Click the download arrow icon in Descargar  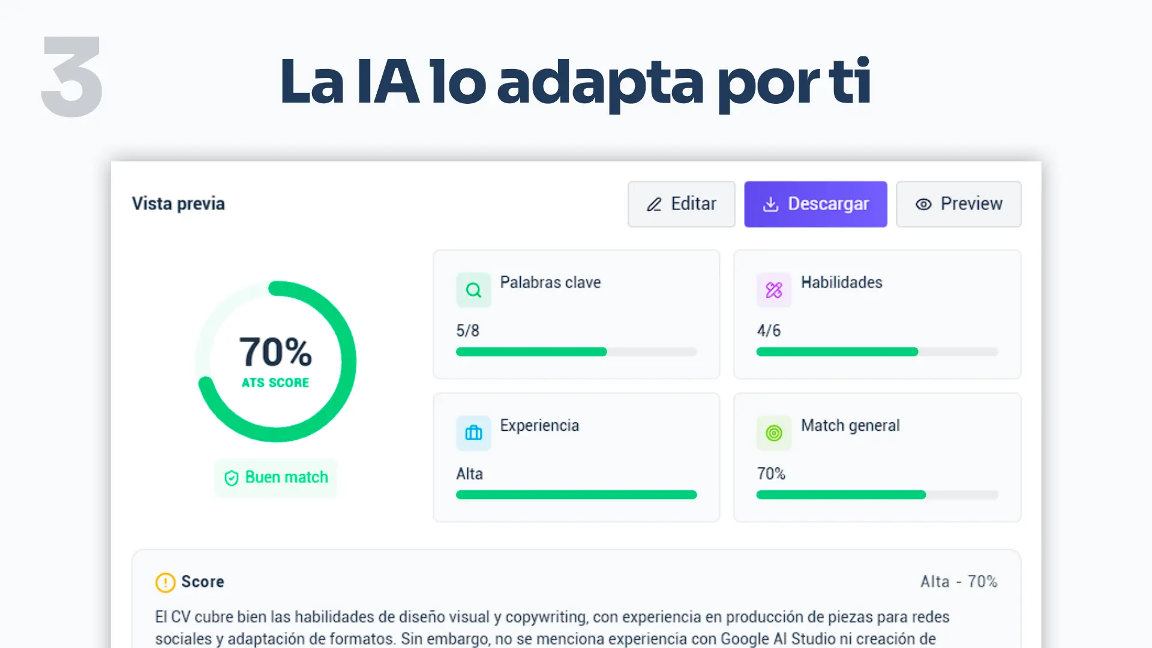tap(770, 205)
